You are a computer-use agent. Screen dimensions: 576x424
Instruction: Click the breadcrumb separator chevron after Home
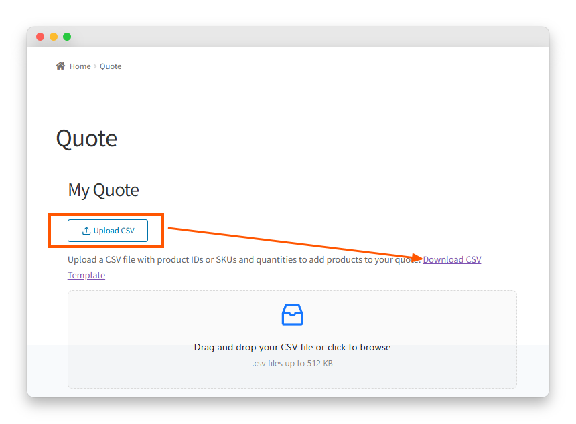(x=95, y=66)
